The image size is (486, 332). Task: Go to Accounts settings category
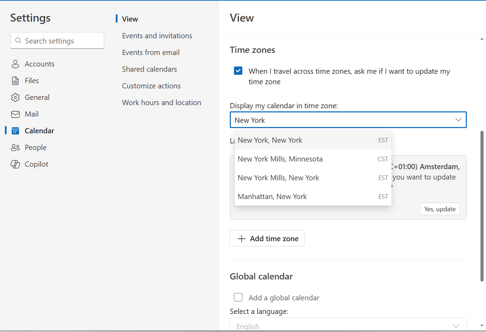39,64
